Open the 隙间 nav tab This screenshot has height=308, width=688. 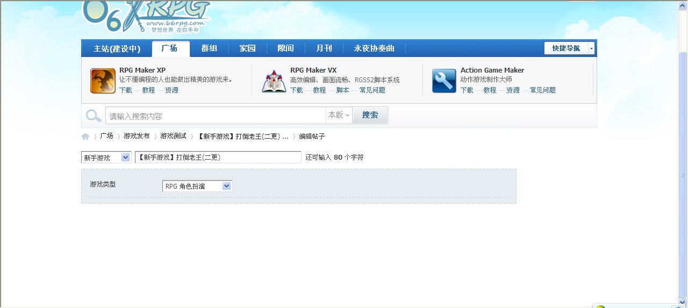click(285, 48)
